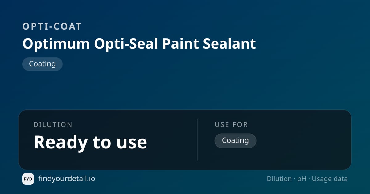This screenshot has width=370, height=194.
Task: Open the findyourdetail.io link
Action: pyautogui.click(x=67, y=179)
